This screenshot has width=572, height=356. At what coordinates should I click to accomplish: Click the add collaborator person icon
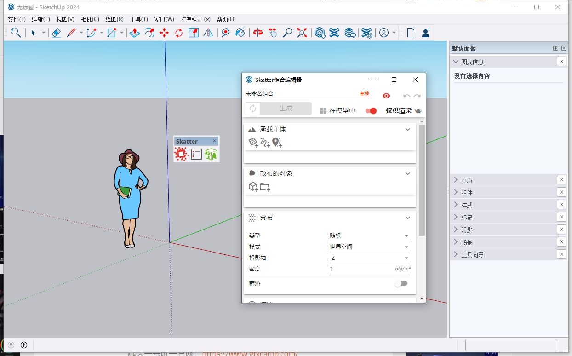[425, 33]
